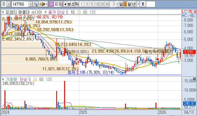Click the small square before 종가 단순

click(45, 12)
